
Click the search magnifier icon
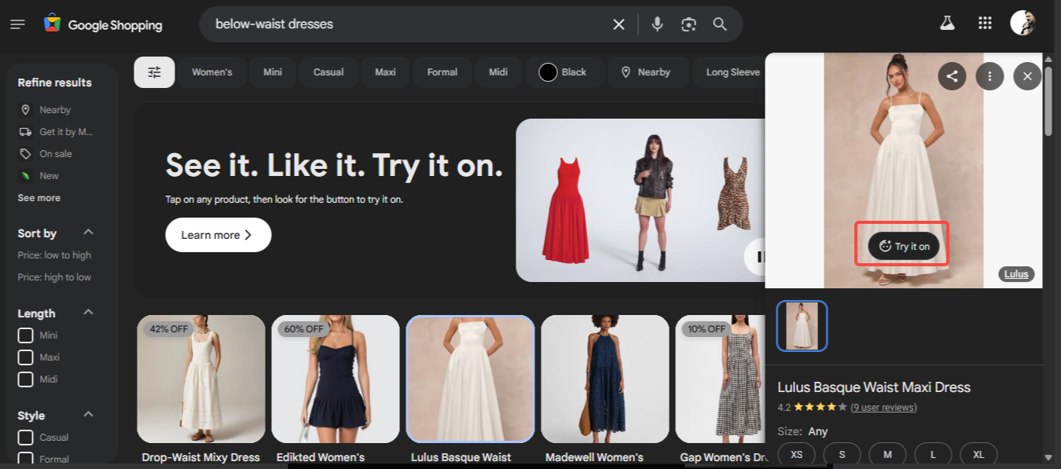pyautogui.click(x=719, y=24)
